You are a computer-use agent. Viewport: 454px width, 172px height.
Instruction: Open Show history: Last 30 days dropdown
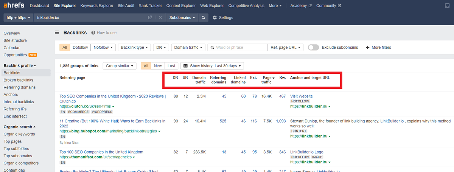[212, 66]
